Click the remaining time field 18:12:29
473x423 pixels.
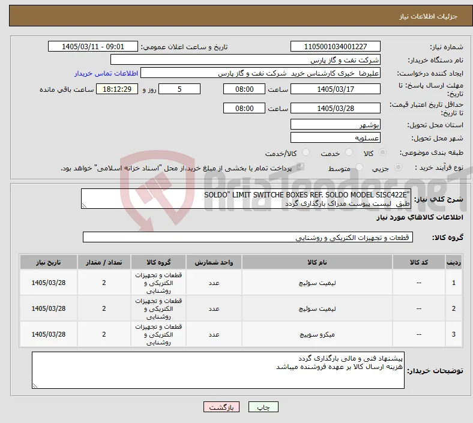pos(117,89)
